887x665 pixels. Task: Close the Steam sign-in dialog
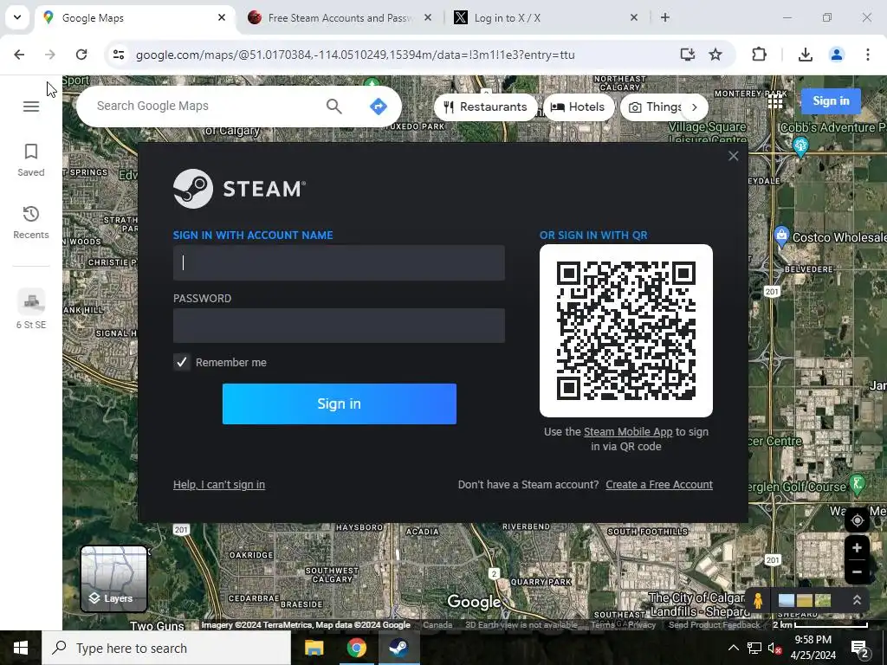pos(733,156)
